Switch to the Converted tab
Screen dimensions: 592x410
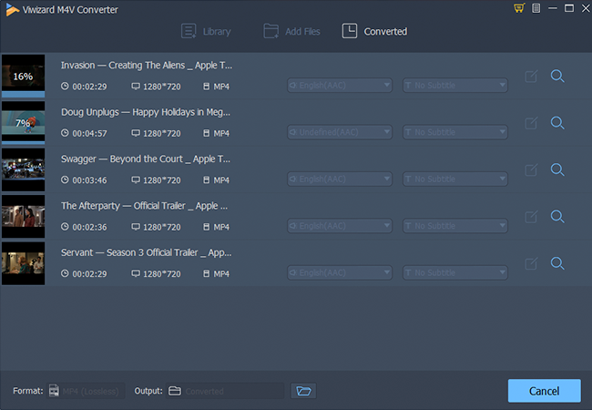coord(374,32)
